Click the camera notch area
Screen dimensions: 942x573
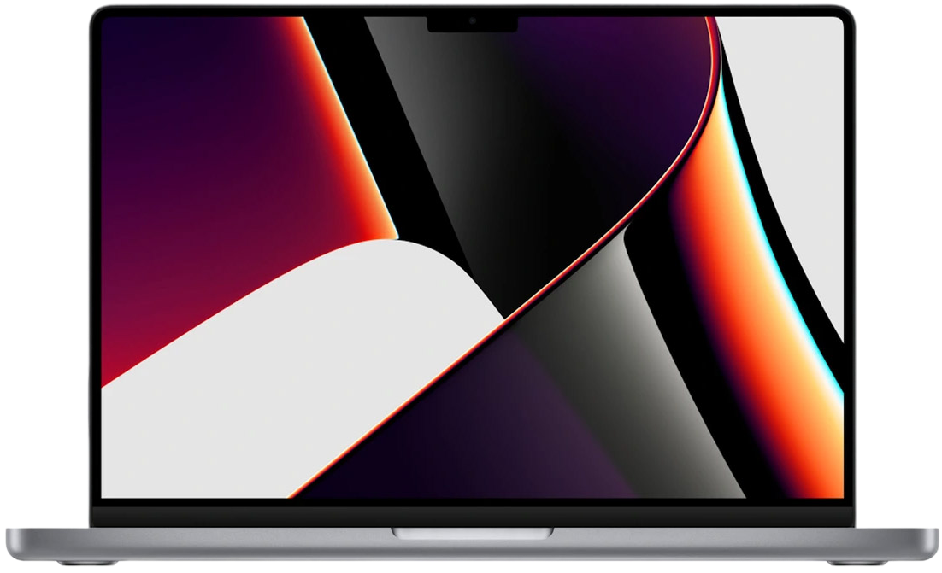point(471,19)
